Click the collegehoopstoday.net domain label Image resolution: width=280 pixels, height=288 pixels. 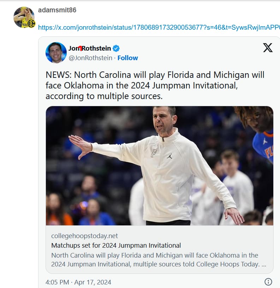tap(85, 236)
